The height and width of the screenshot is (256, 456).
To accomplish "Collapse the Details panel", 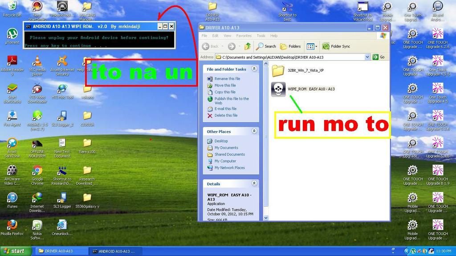I will point(254,183).
